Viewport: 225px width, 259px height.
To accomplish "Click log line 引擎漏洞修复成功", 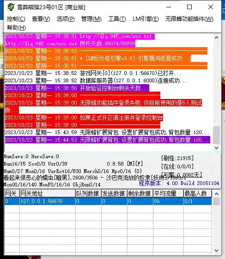I will click(x=97, y=58).
